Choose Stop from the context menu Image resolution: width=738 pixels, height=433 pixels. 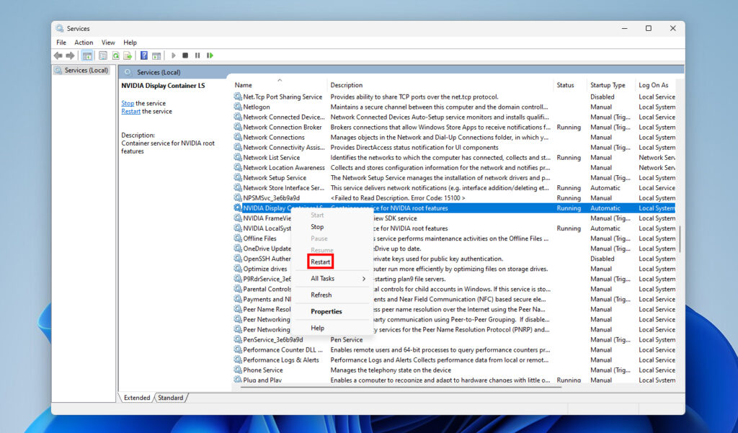(317, 227)
